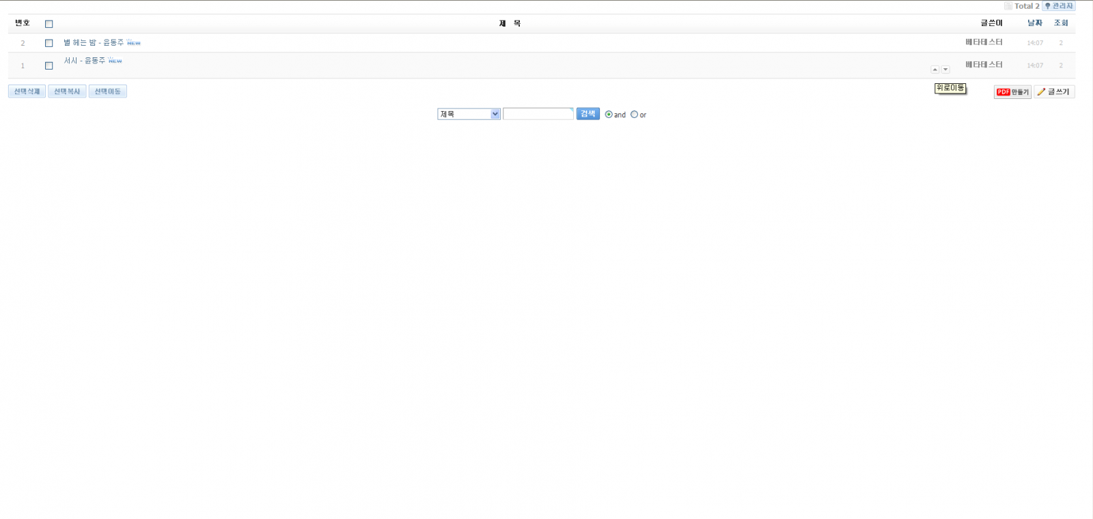Sort by the 조회 column header
Viewport: 1093px width, 519px height.
(x=1061, y=23)
